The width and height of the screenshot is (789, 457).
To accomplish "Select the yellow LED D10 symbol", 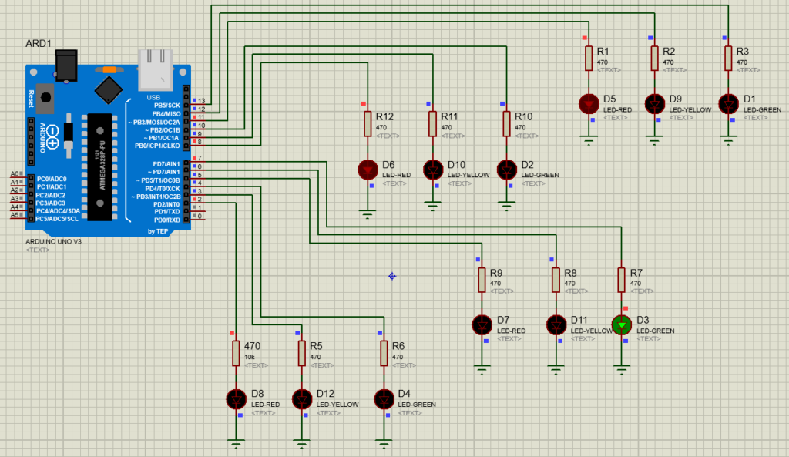I will click(433, 170).
